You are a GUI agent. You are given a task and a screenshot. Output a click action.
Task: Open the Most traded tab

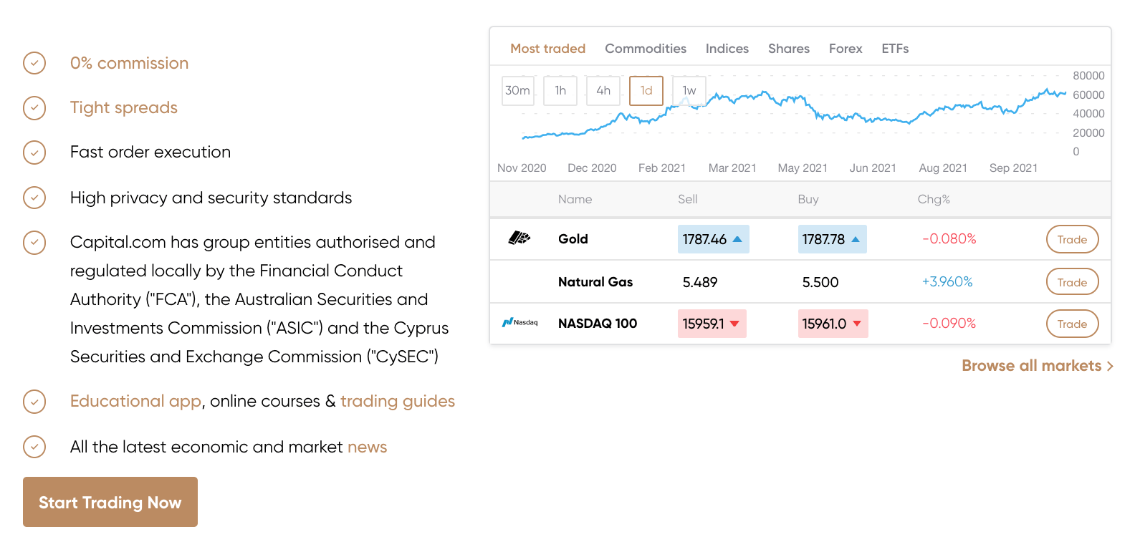(548, 49)
